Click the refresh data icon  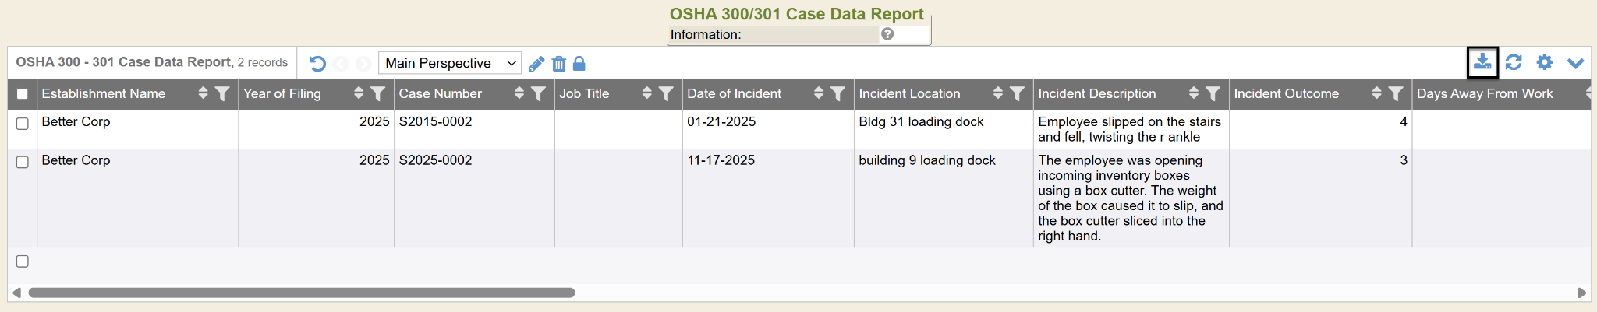[1514, 62]
